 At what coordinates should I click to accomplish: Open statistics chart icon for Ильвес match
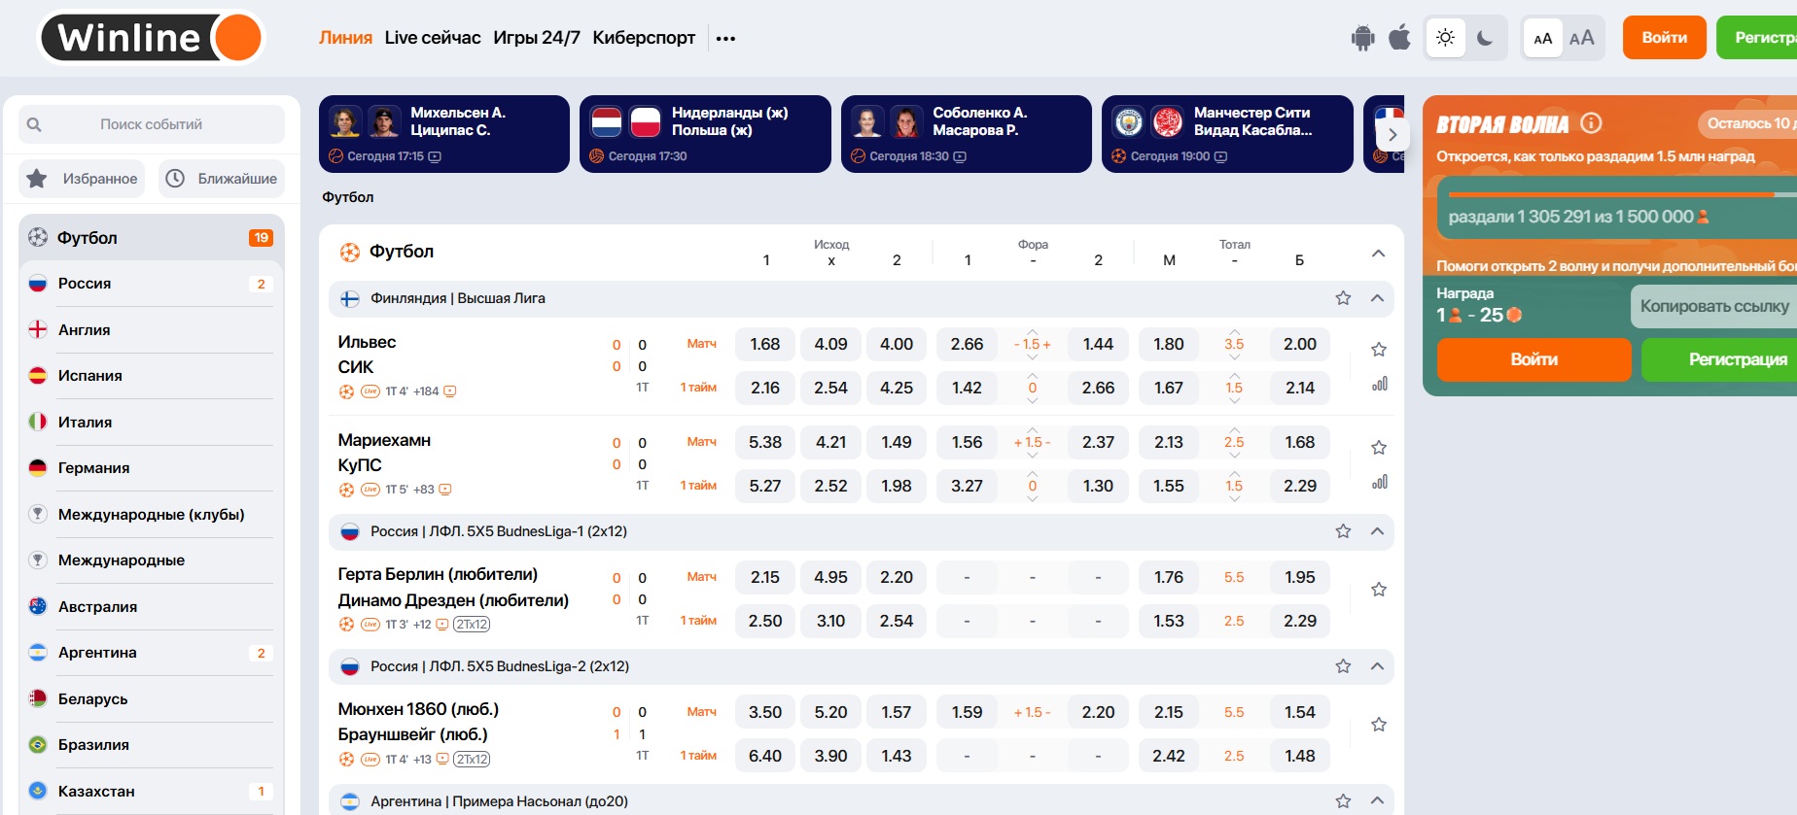[x=1379, y=385]
